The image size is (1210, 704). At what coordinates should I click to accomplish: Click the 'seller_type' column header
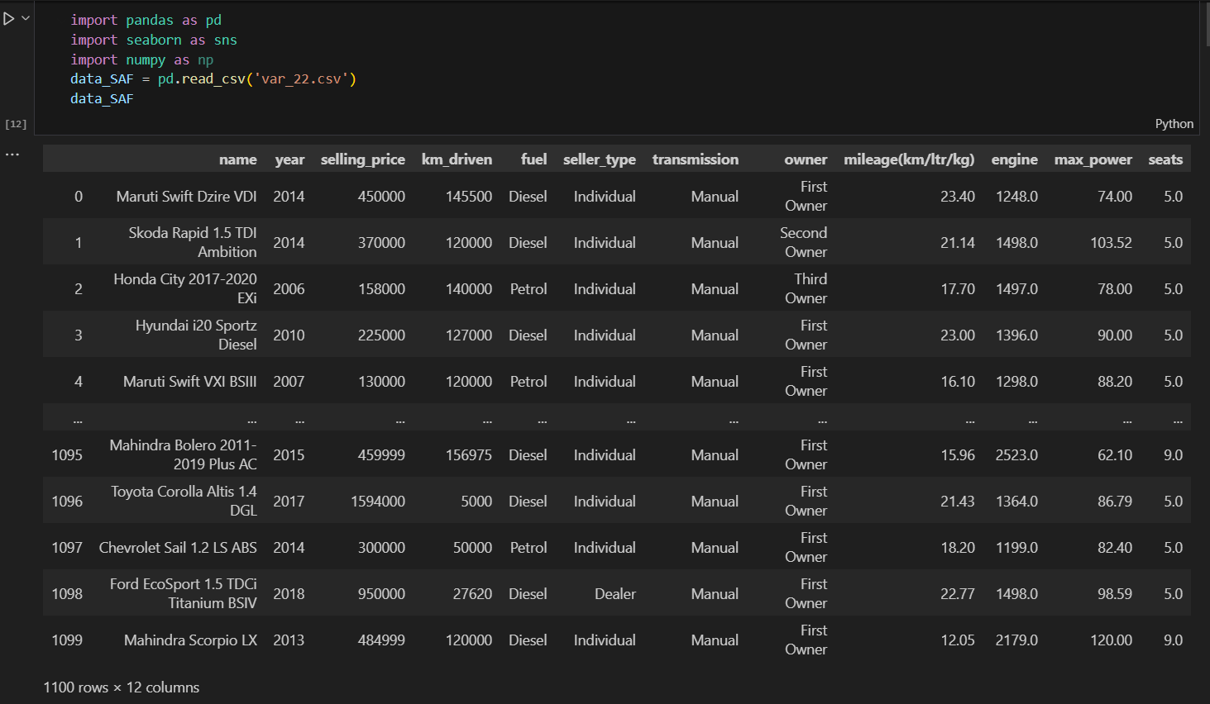(599, 159)
